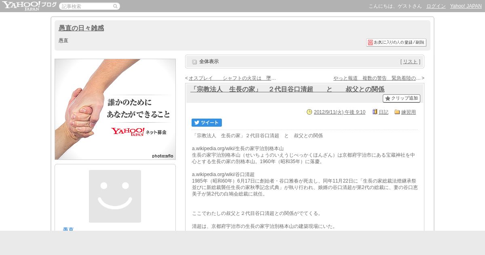
Task: Open the 練習用 folder link
Action: [409, 112]
